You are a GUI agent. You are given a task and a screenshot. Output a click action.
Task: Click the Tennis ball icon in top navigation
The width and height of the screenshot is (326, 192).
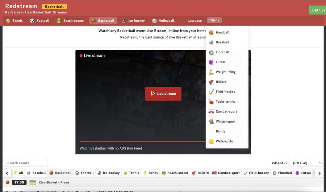click(x=8, y=21)
